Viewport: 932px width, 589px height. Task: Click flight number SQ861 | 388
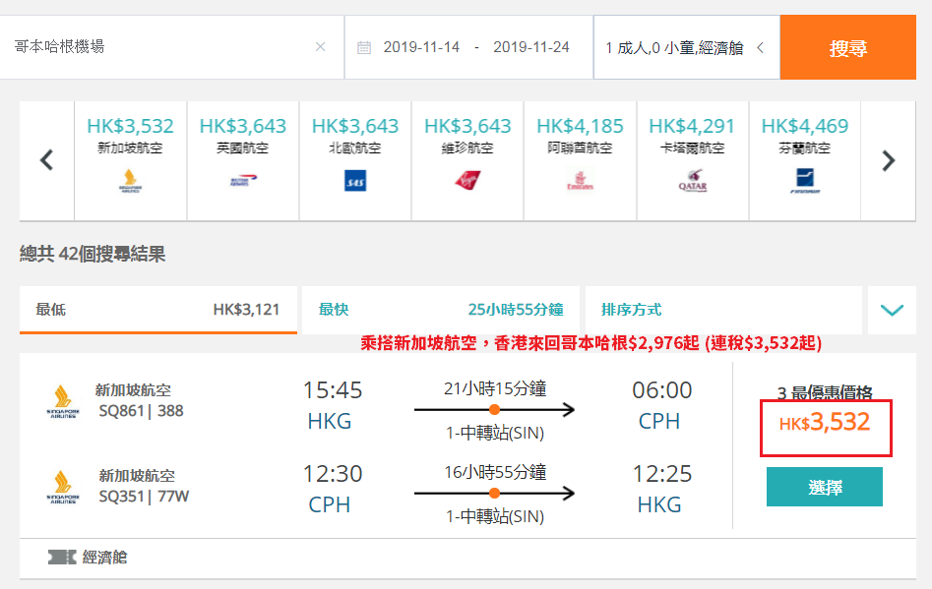pyautogui.click(x=141, y=411)
